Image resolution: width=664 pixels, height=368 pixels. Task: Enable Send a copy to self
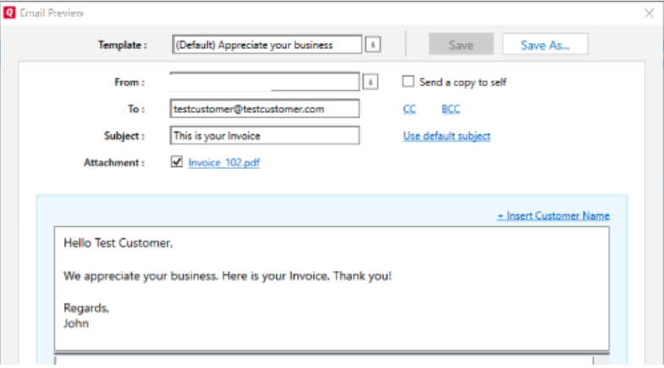pyautogui.click(x=408, y=81)
